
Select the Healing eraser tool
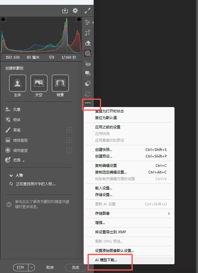[x=88, y=43]
